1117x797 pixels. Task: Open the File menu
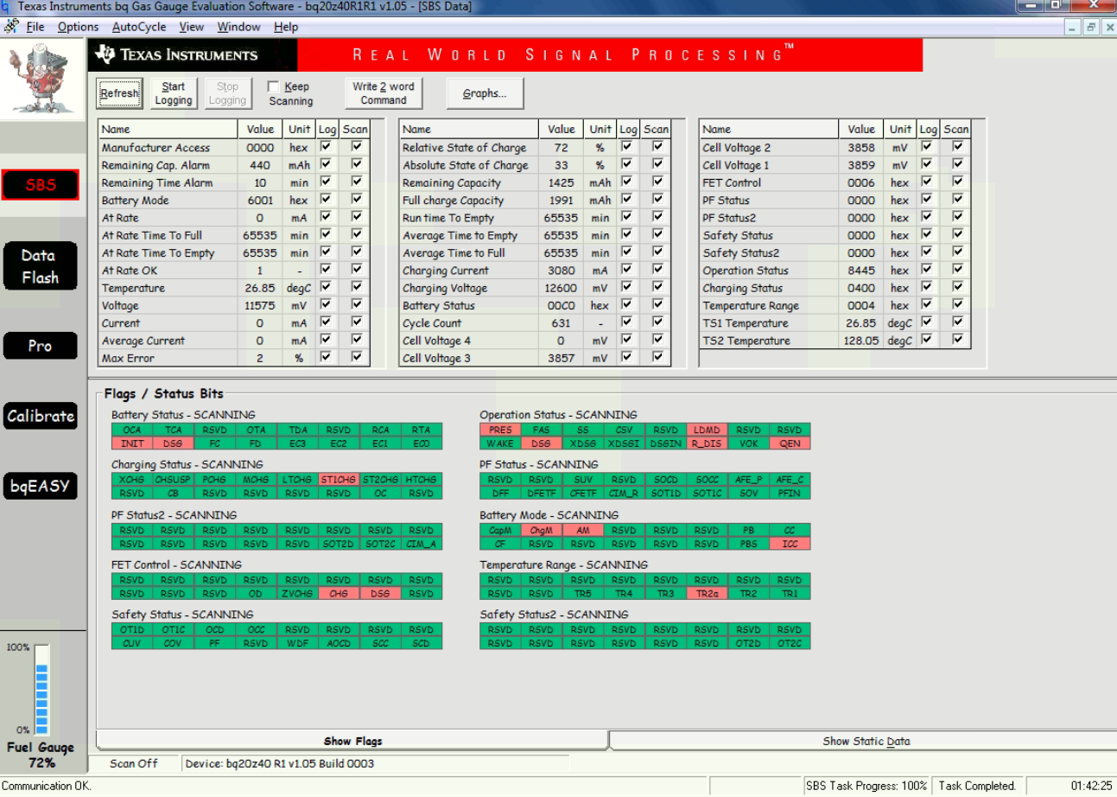(35, 27)
